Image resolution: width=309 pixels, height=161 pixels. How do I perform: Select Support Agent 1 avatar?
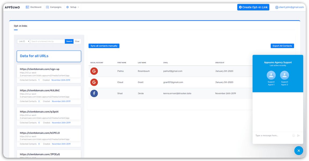271,75
